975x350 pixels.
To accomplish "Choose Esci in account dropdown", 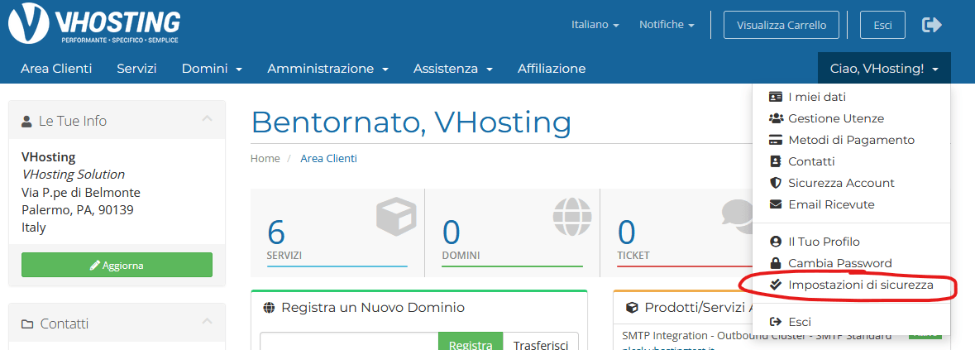I will pyautogui.click(x=851, y=322).
